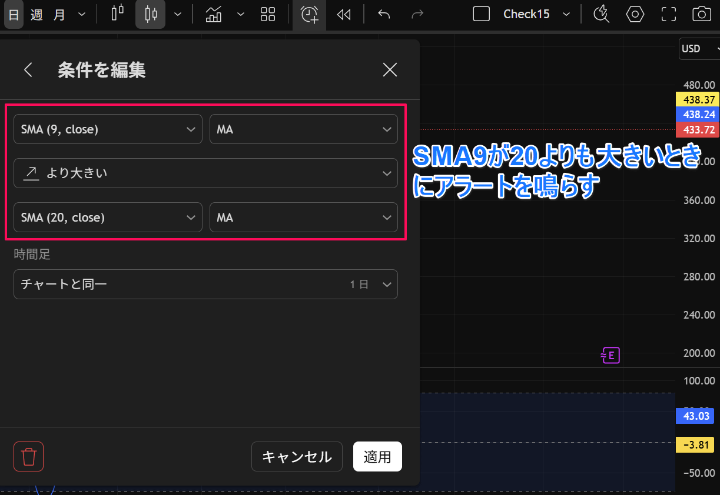The width and height of the screenshot is (720, 495).
Task: Select the 月 monthly timeframe
Action: 58,14
